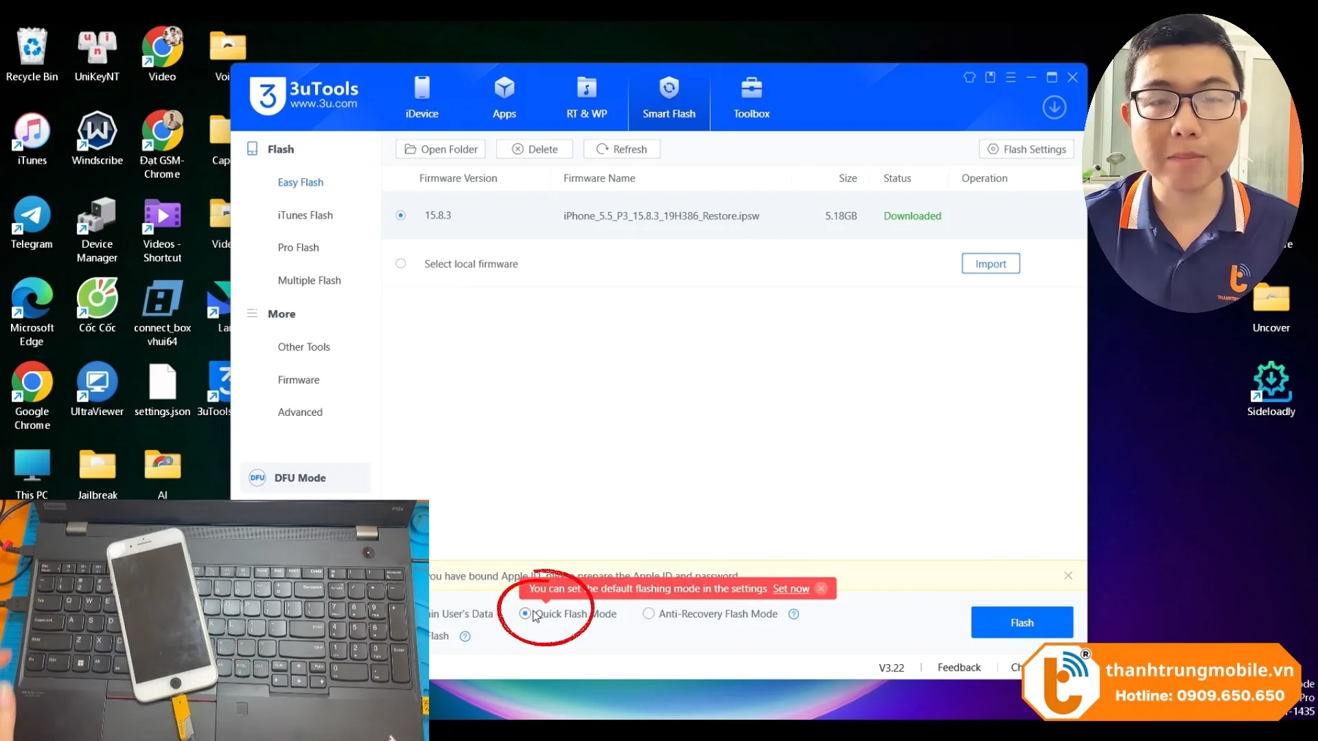Click help icon beside Anti-Recovery Flash Mode
The width and height of the screenshot is (1318, 741).
click(x=794, y=614)
